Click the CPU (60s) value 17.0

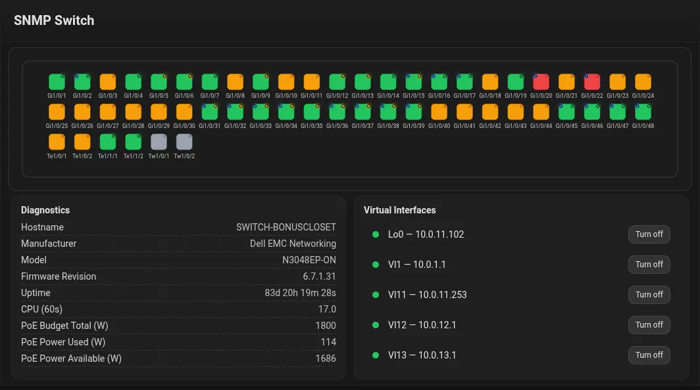click(327, 309)
